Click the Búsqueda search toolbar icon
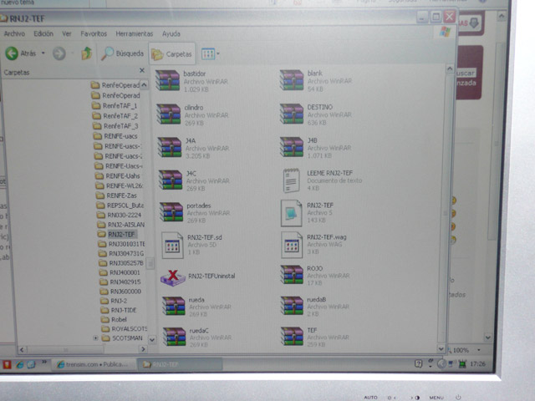 (x=122, y=53)
